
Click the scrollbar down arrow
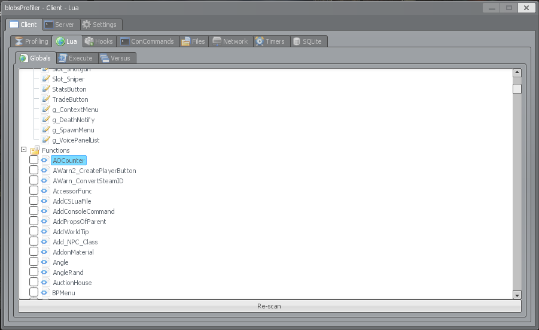click(x=517, y=295)
